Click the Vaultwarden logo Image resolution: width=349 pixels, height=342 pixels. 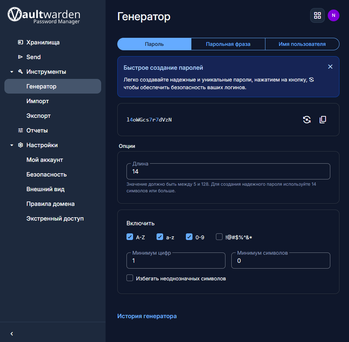coord(44,15)
